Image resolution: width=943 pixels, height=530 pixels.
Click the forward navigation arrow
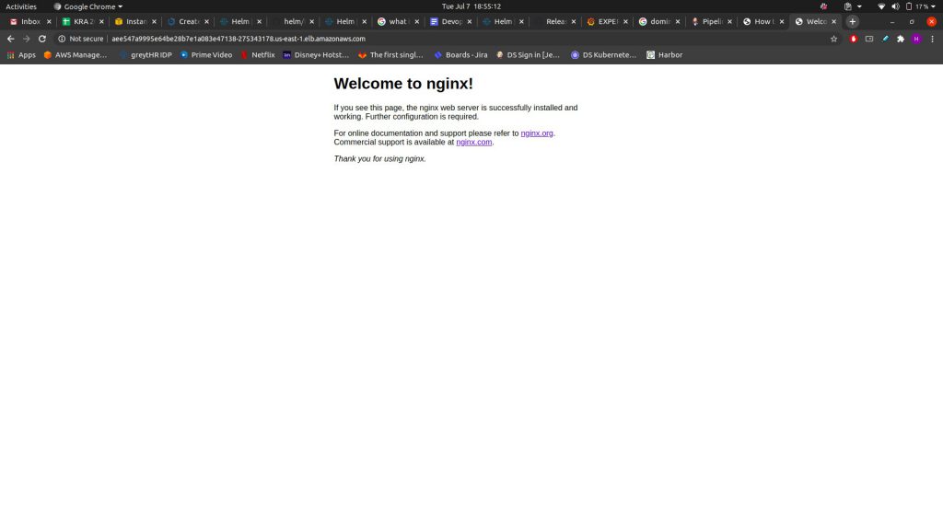point(26,39)
